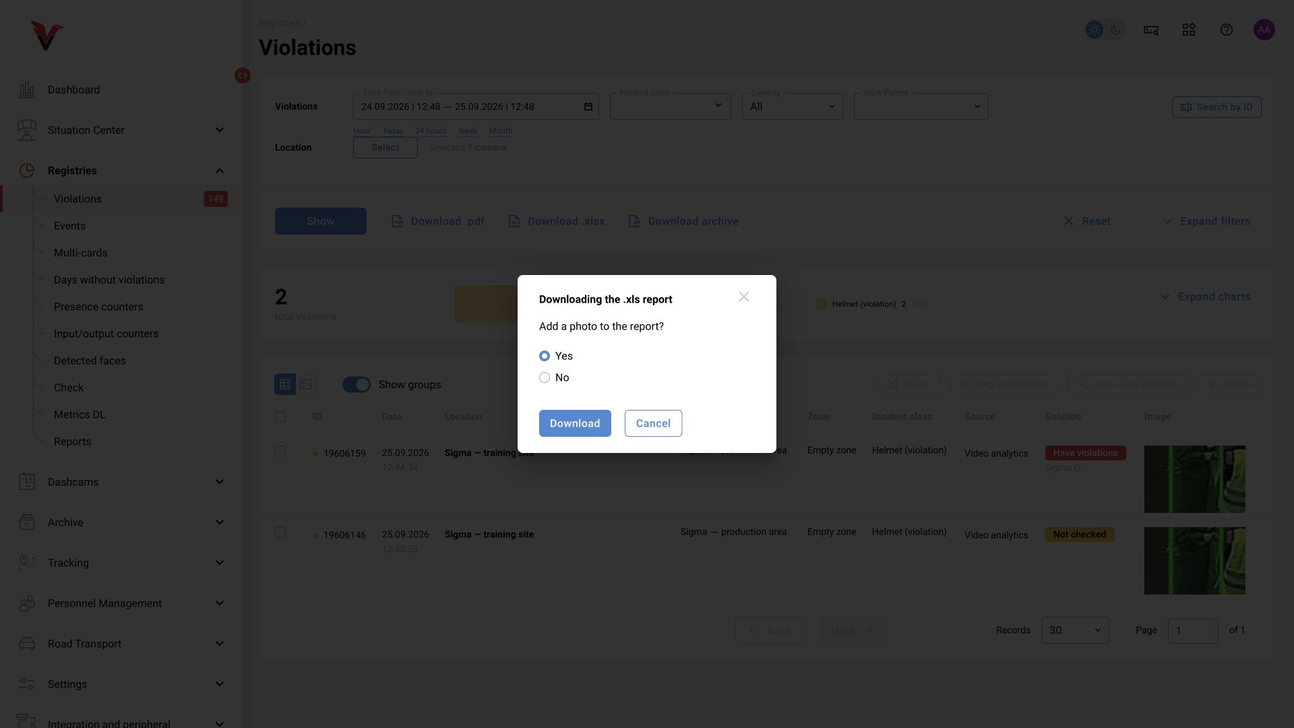
Task: Check the select-all header checkbox
Action: [280, 417]
